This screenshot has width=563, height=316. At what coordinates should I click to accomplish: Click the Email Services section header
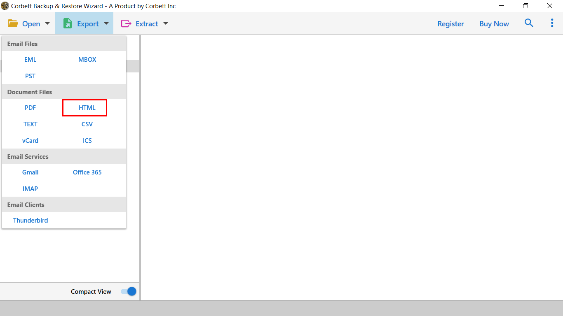[64, 156]
